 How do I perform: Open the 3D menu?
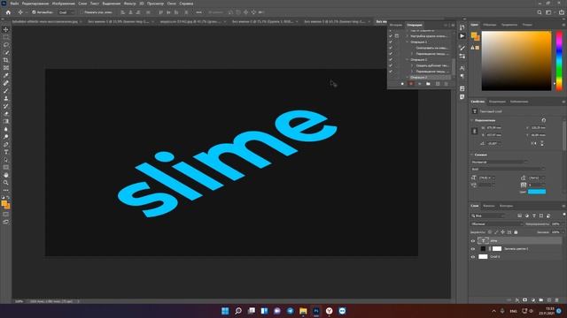(142, 4)
